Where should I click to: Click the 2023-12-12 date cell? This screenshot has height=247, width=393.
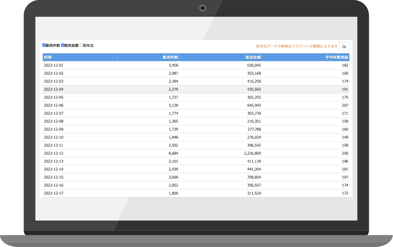pyautogui.click(x=53, y=153)
